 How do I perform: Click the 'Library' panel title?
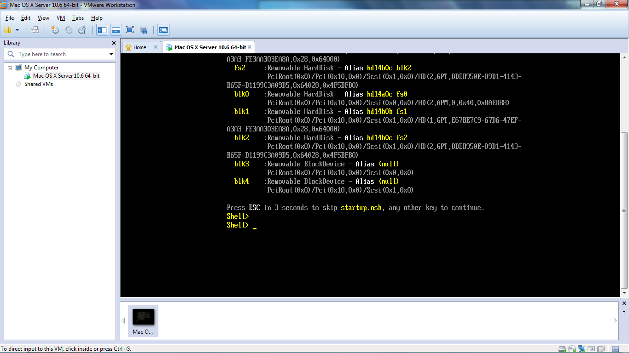pyautogui.click(x=12, y=43)
